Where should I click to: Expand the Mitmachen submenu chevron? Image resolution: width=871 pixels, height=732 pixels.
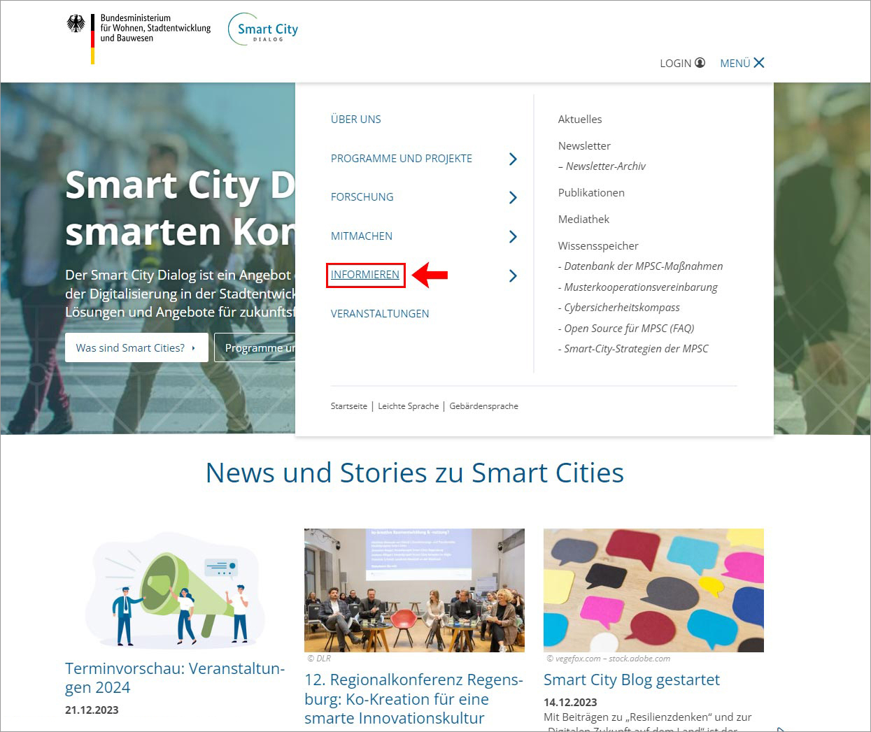point(513,237)
